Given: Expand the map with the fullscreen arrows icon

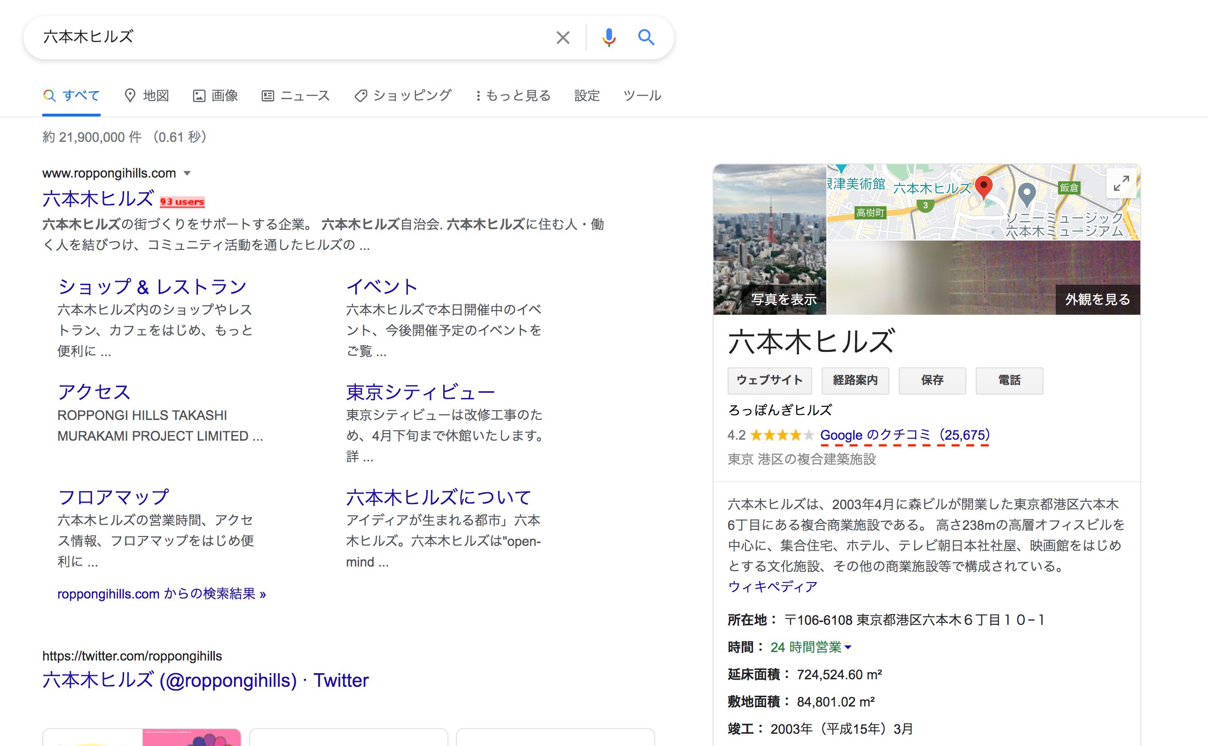Looking at the screenshot, I should click(x=1121, y=184).
